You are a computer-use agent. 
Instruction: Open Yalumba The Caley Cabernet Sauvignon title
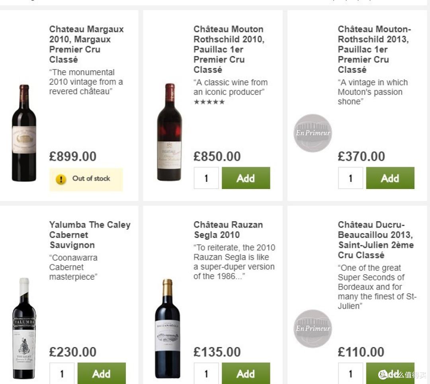pyautogui.click(x=90, y=235)
